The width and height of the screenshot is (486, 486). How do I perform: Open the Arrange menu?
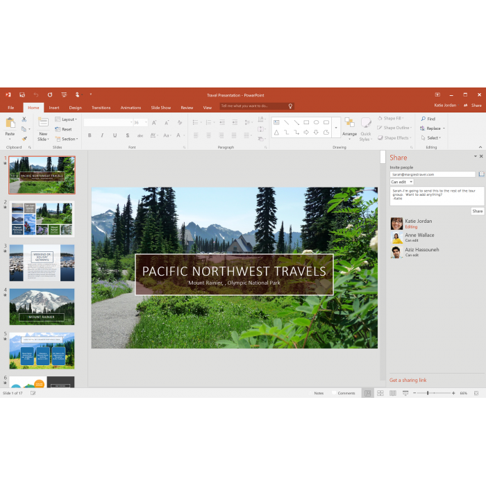click(350, 129)
